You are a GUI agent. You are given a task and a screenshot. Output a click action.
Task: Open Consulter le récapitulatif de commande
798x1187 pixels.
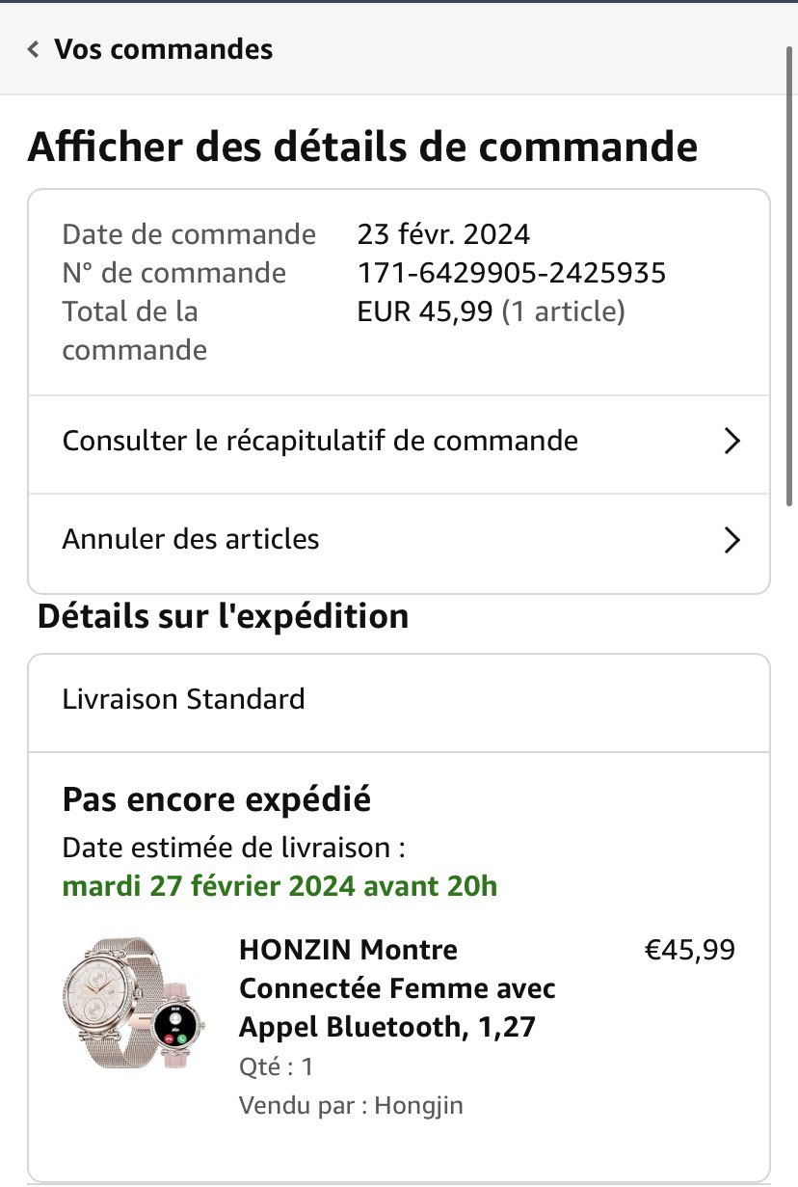320,442
